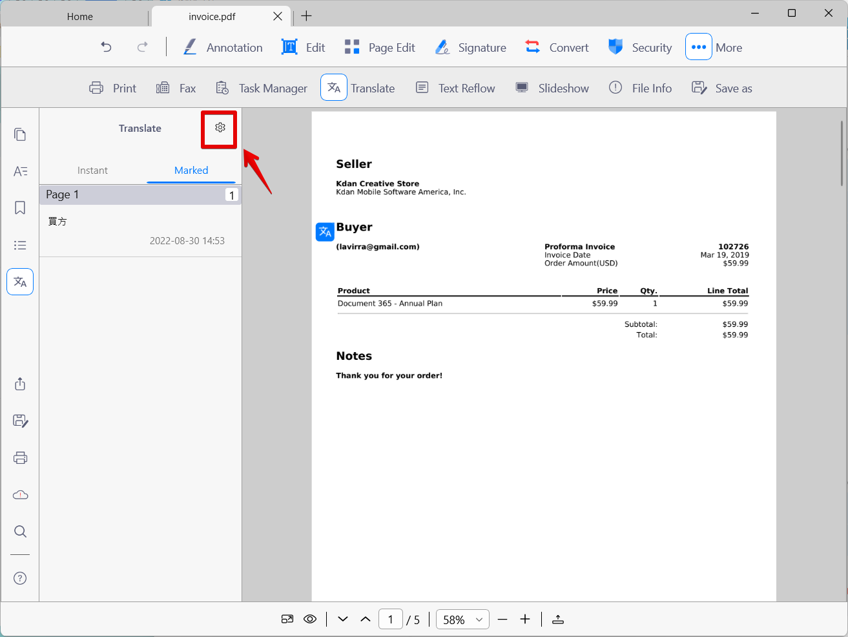Click the blue translate marker beside Buyer

tap(325, 231)
